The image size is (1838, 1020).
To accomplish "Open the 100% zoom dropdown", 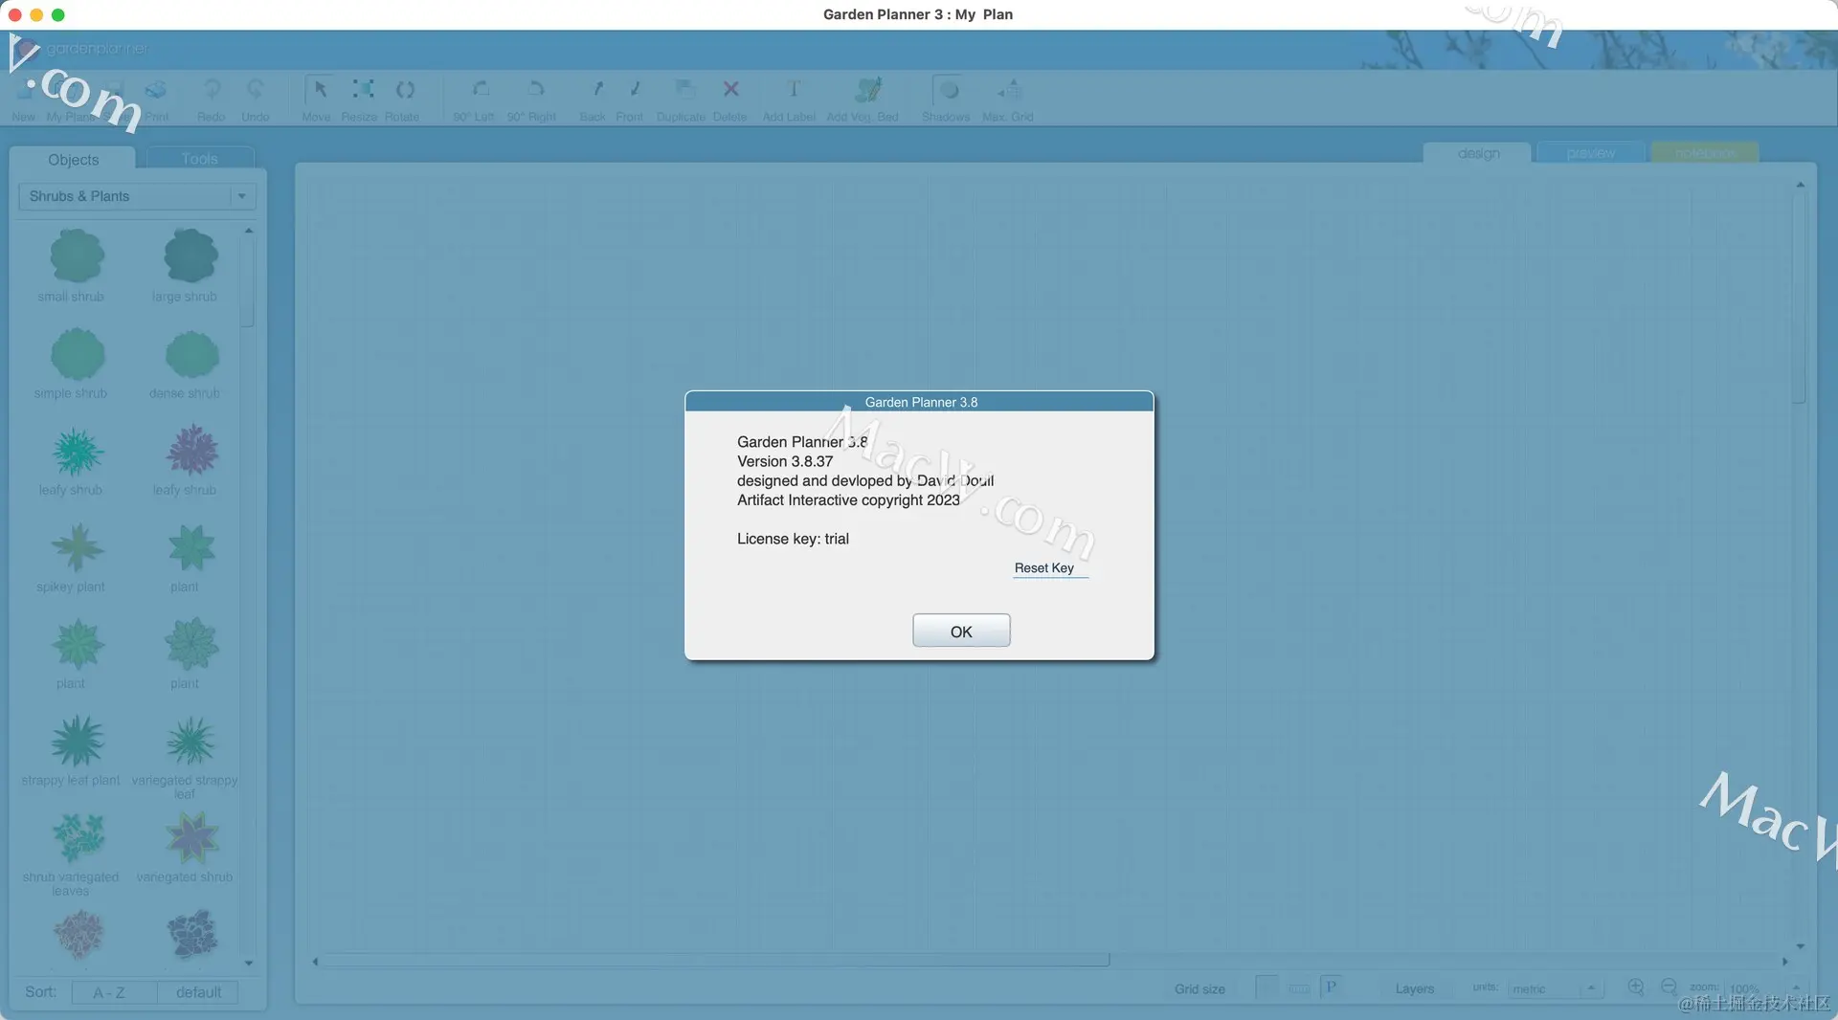I will point(1763,988).
